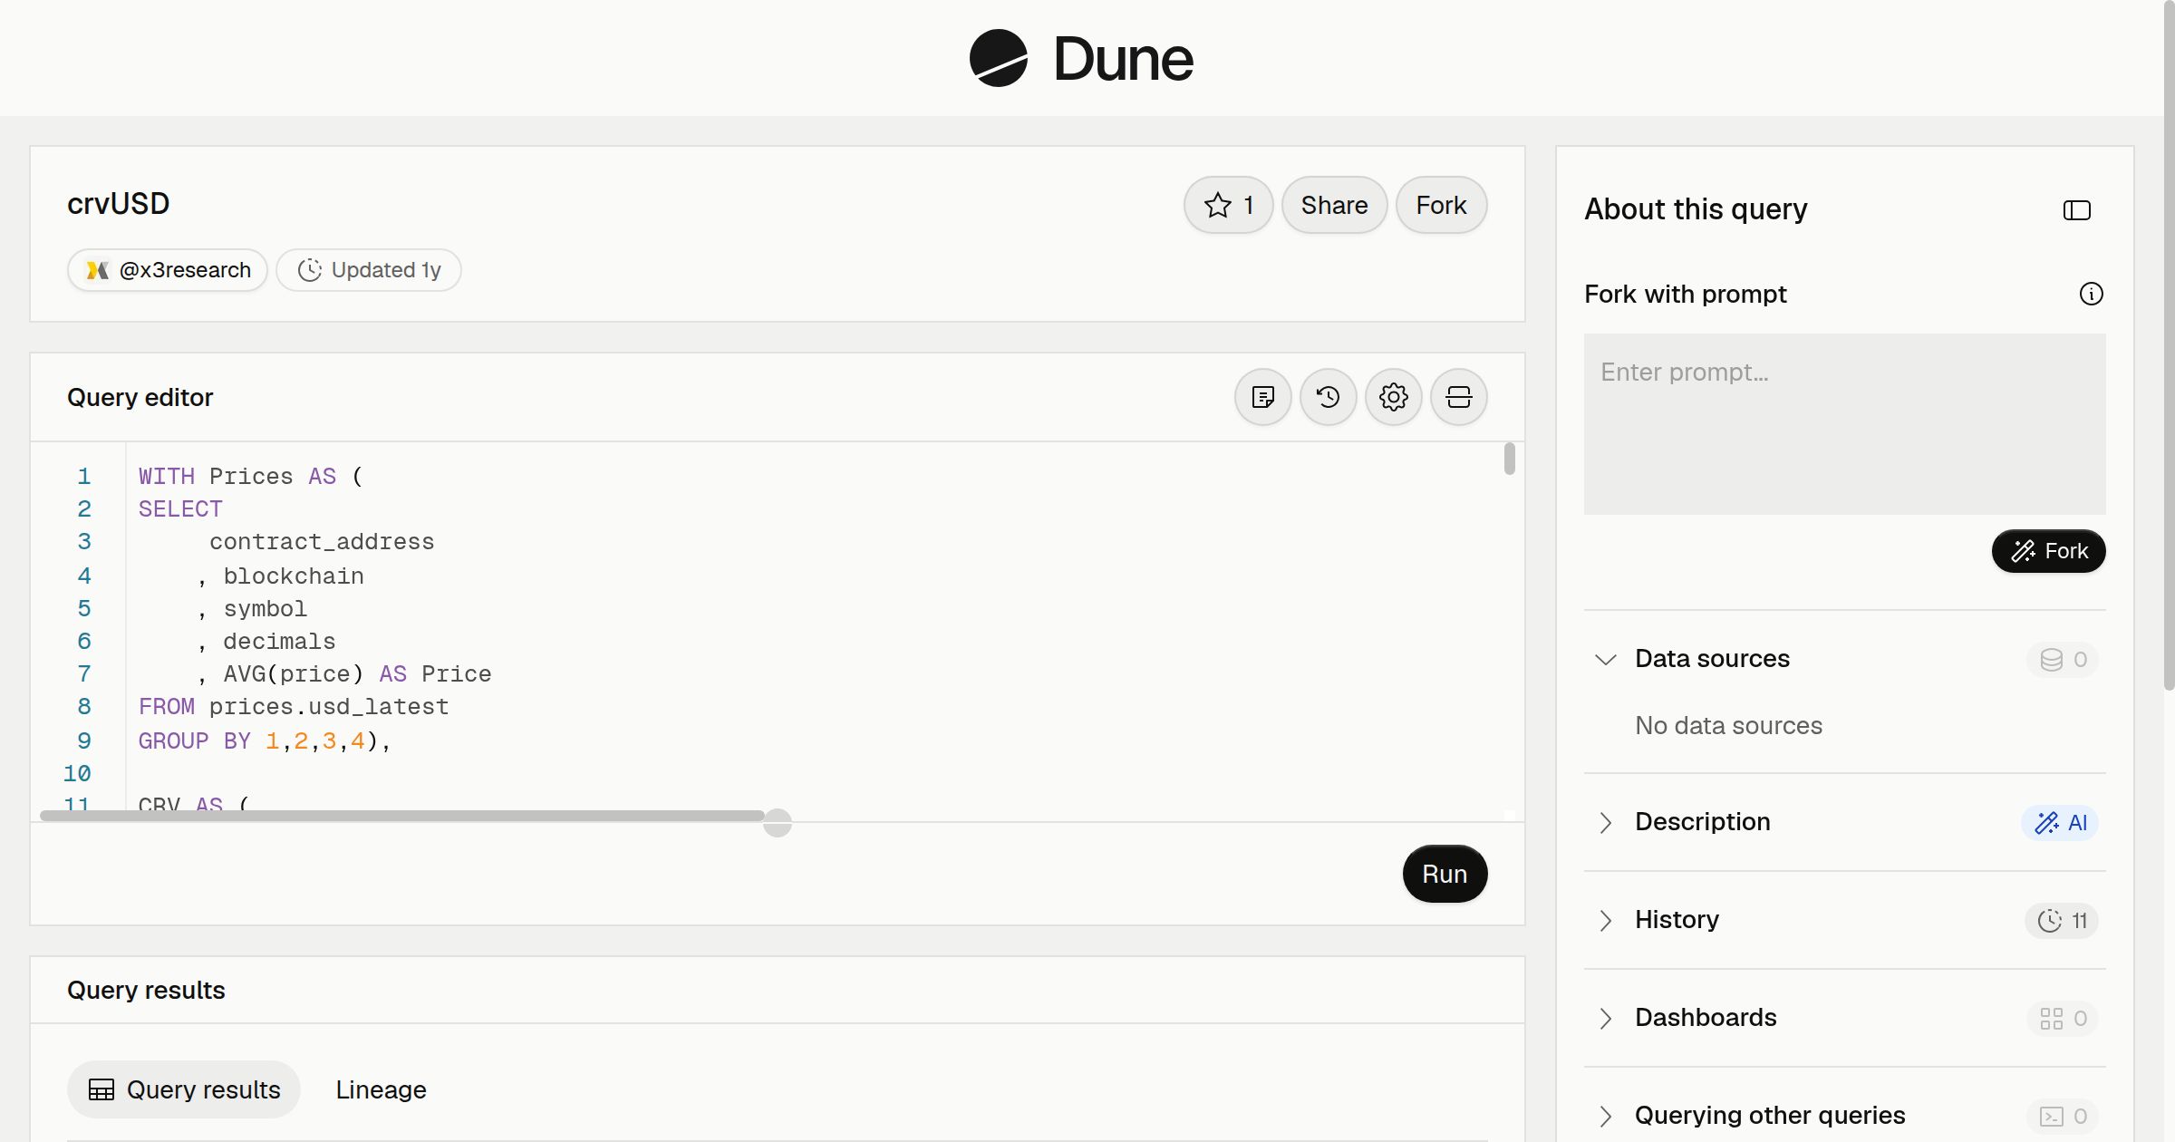Click 'GROUP BY' on line 9
The height and width of the screenshot is (1142, 2175).
pyautogui.click(x=194, y=741)
